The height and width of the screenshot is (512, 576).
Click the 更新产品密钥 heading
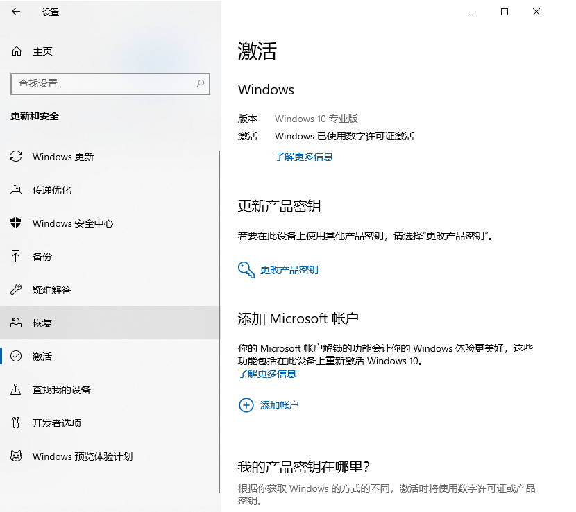pyautogui.click(x=279, y=206)
